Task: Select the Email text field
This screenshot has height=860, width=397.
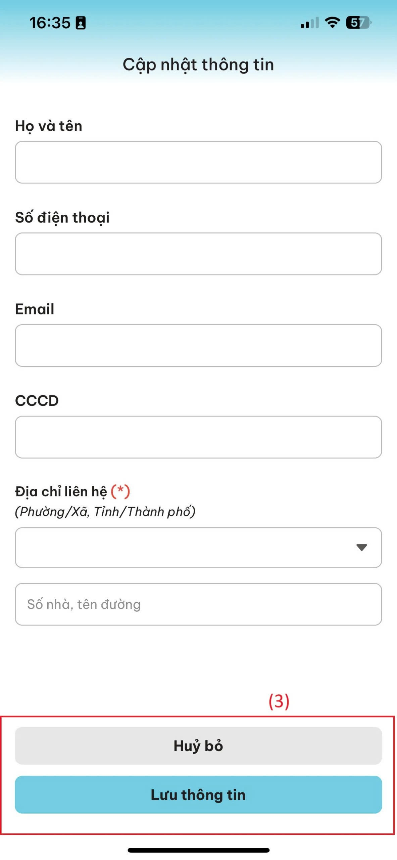Action: click(198, 345)
